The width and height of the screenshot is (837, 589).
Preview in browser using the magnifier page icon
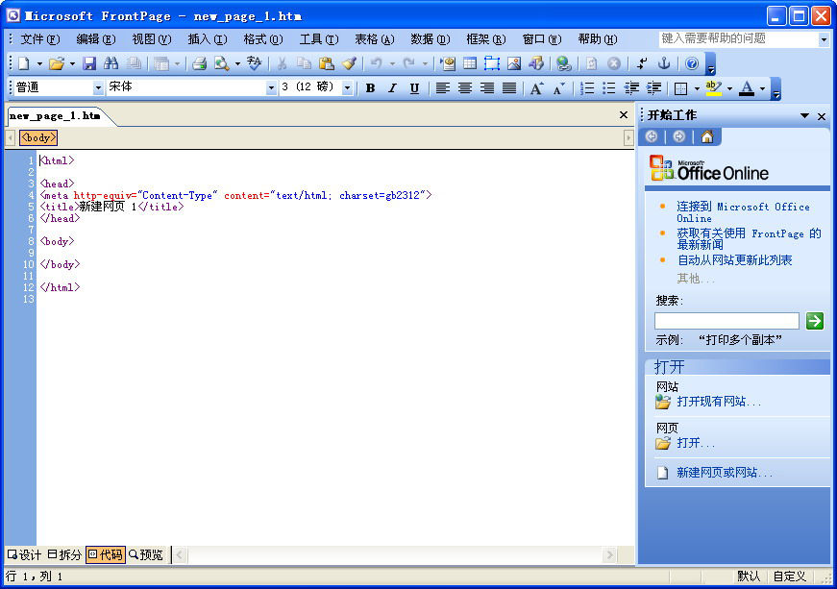coord(221,64)
